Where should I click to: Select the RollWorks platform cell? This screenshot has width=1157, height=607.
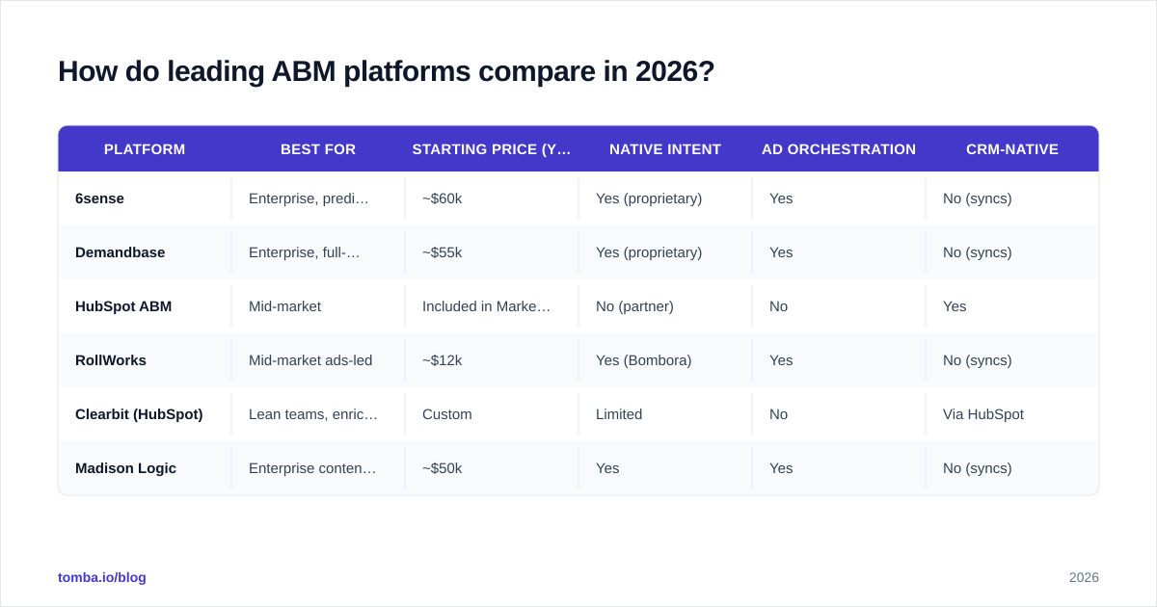[x=145, y=360]
